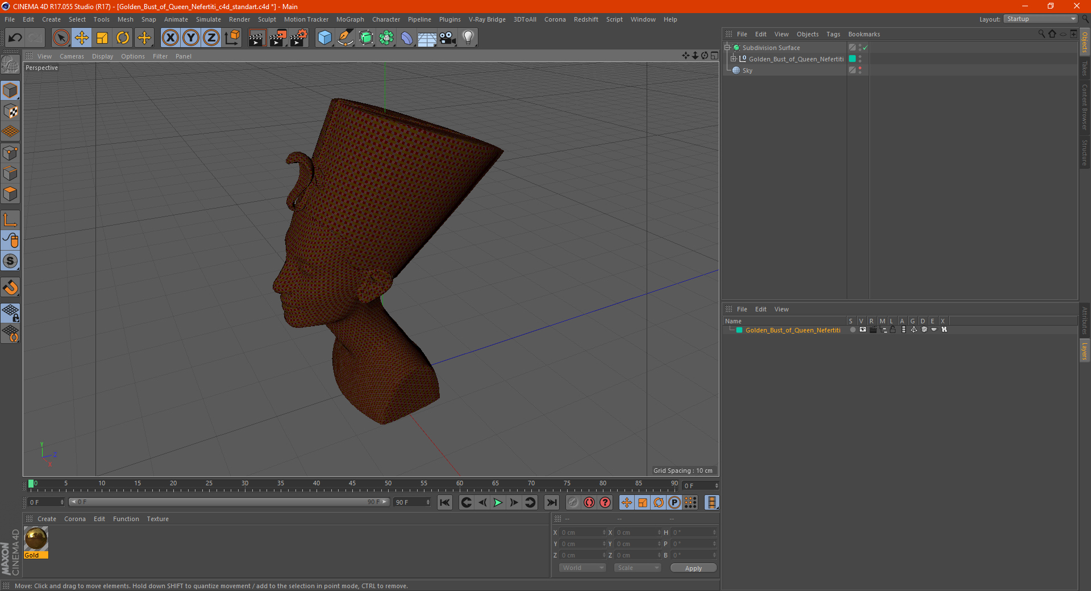This screenshot has height=591, width=1091.
Task: Open the Floor environment icon
Action: pos(427,38)
